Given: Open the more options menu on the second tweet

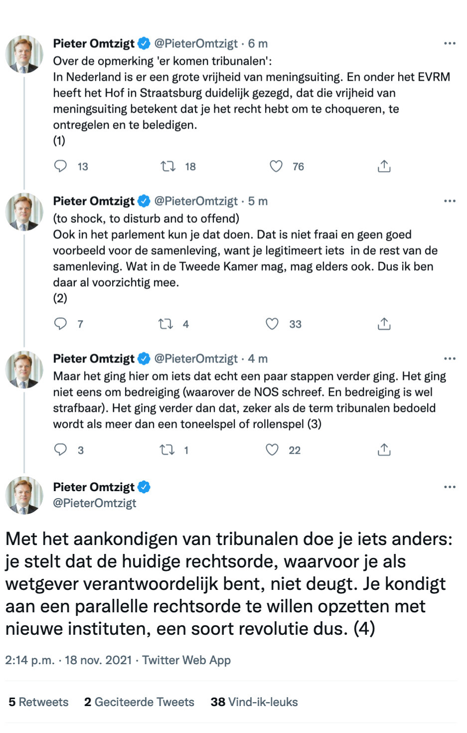Looking at the screenshot, I should click(x=450, y=200).
